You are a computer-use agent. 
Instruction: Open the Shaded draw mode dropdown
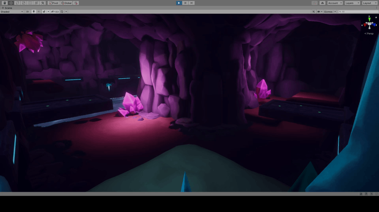coord(12,12)
